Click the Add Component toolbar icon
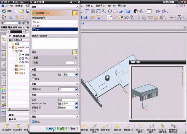 point(7,125)
